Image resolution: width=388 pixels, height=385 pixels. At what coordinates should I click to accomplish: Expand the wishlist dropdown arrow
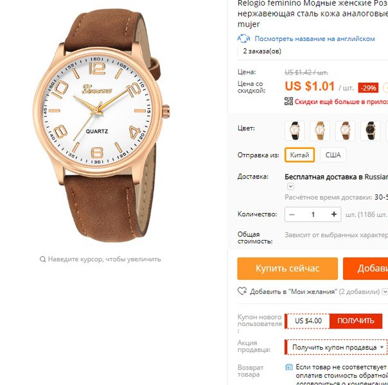385,291
